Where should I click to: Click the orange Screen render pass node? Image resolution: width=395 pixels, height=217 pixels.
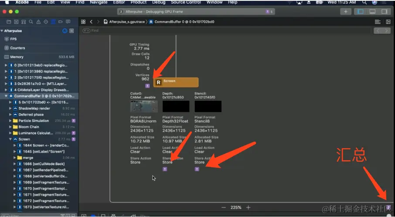(176, 82)
